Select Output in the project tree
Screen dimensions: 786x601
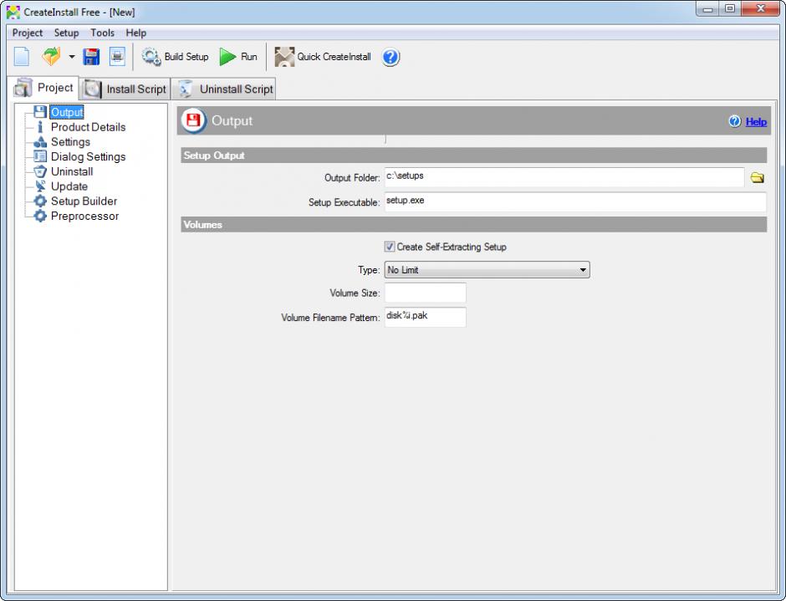tap(67, 112)
